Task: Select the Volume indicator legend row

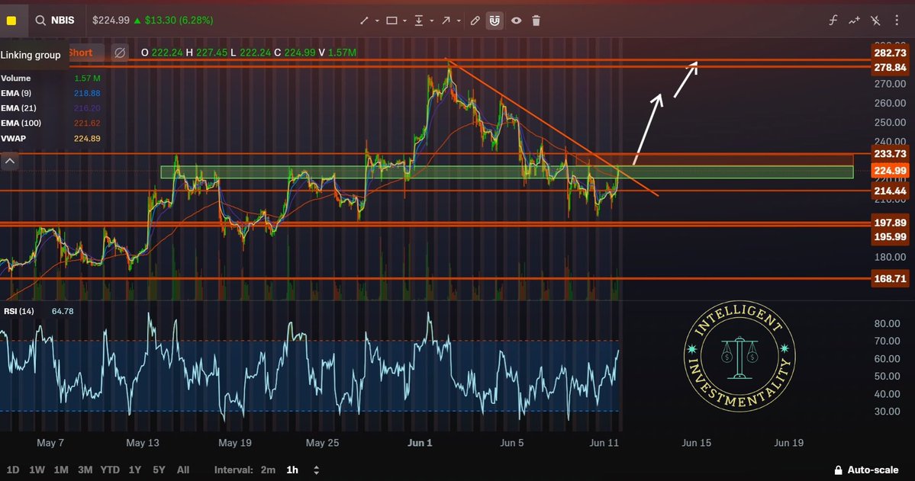Action: point(51,78)
